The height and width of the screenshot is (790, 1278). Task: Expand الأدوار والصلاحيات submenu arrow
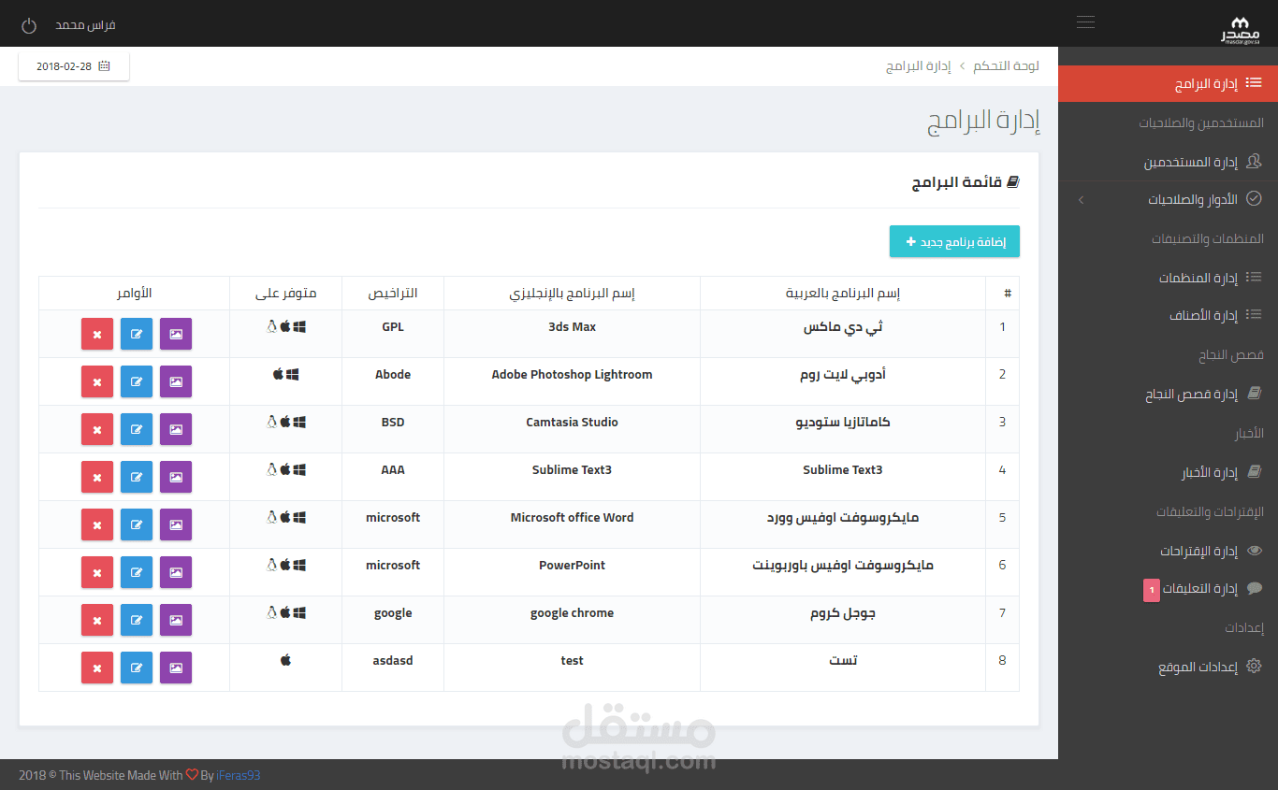[x=1081, y=199]
